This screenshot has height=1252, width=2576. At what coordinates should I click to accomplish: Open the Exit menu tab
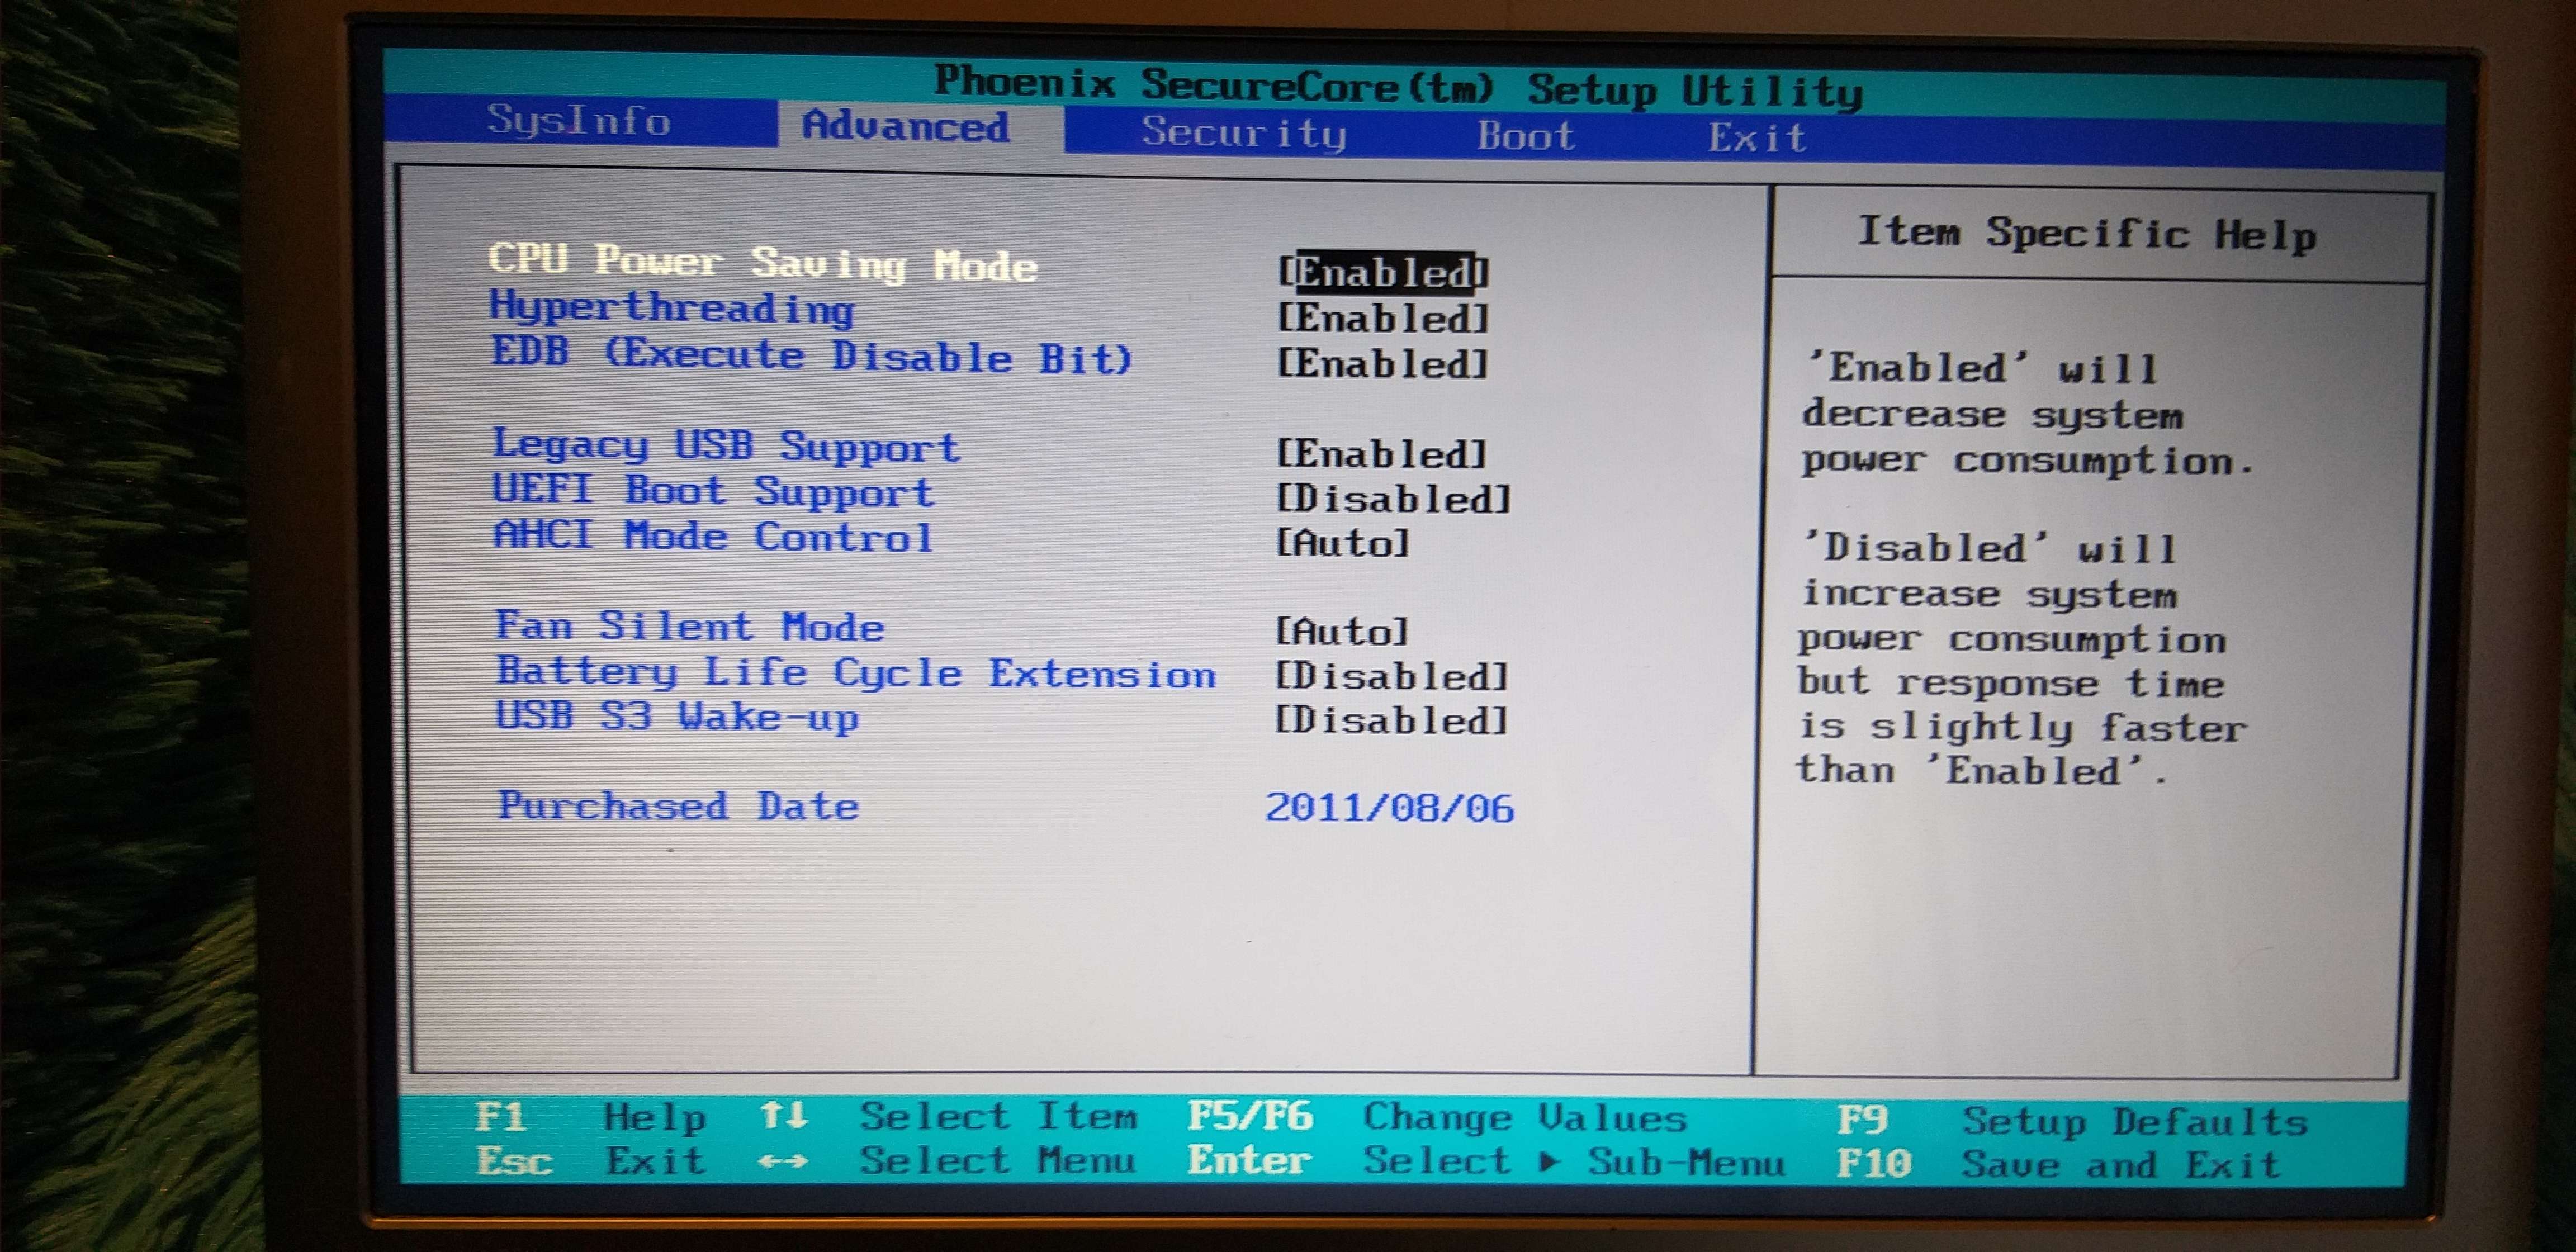[1757, 137]
